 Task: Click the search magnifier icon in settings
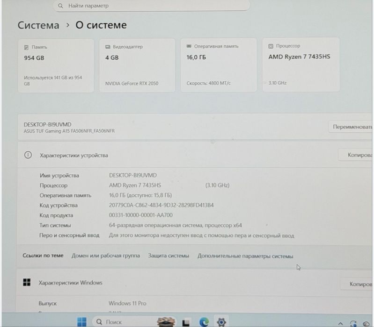(x=60, y=6)
